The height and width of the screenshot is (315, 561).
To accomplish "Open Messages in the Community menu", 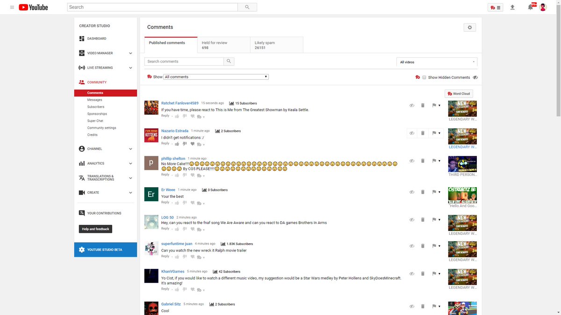I will point(94,100).
